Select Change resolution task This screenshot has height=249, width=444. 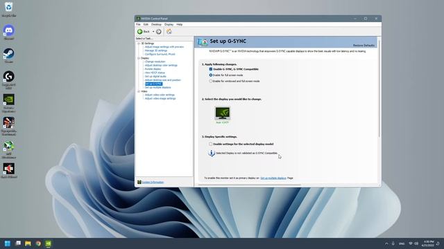coord(155,62)
